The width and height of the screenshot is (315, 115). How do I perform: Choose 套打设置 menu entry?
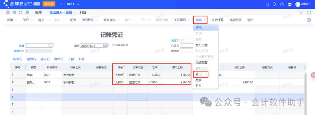[202, 45]
